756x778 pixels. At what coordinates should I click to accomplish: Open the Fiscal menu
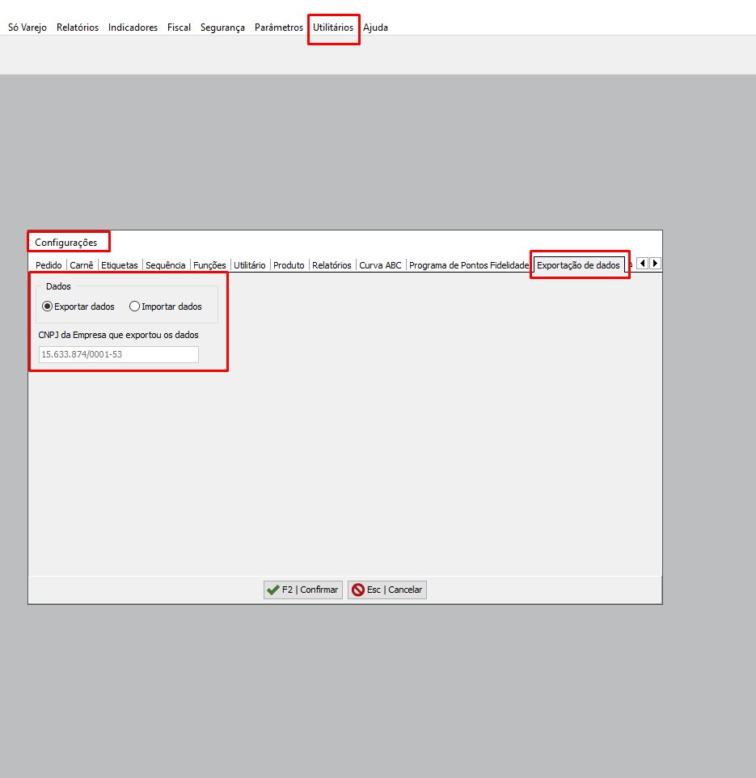[x=179, y=27]
